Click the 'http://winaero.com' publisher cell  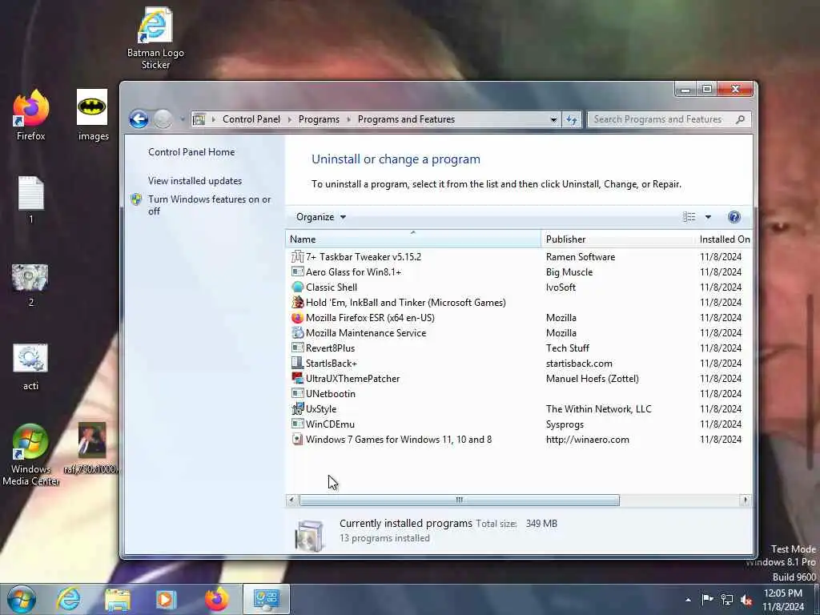click(587, 440)
